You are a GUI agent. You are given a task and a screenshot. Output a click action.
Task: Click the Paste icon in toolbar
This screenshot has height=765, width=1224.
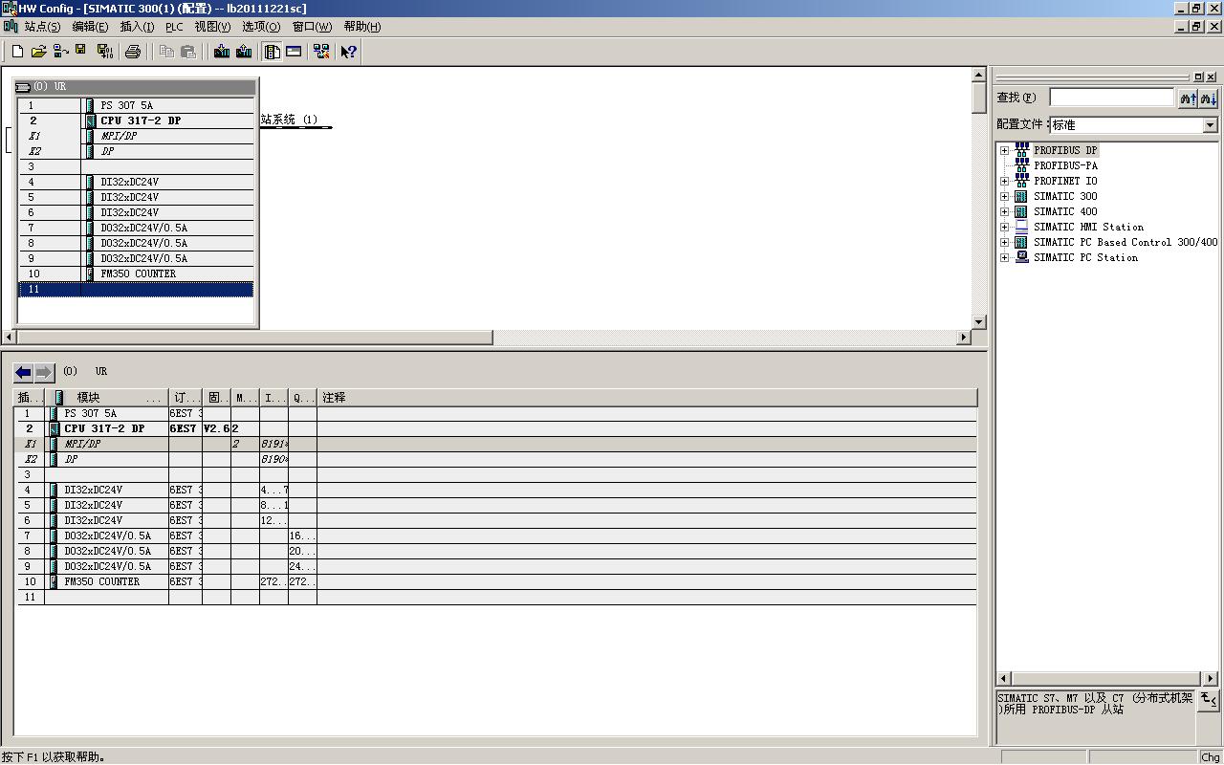[188, 52]
